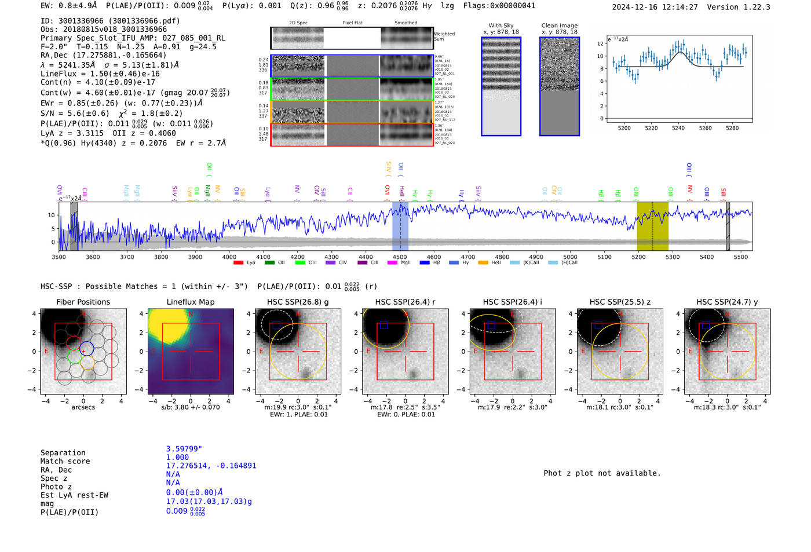811x552 pixels.
Task: Click the red Lyα legend swatch
Action: [x=238, y=263]
